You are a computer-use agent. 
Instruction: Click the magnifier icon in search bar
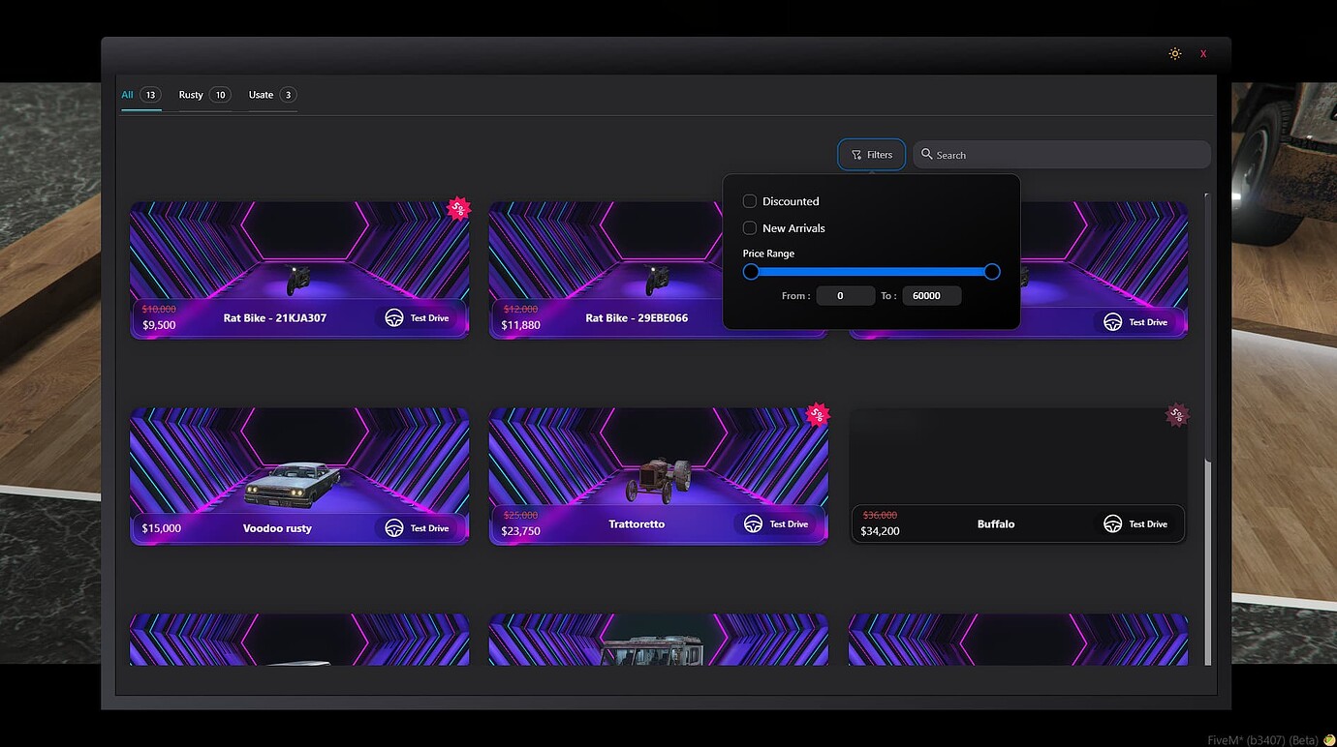pyautogui.click(x=927, y=154)
